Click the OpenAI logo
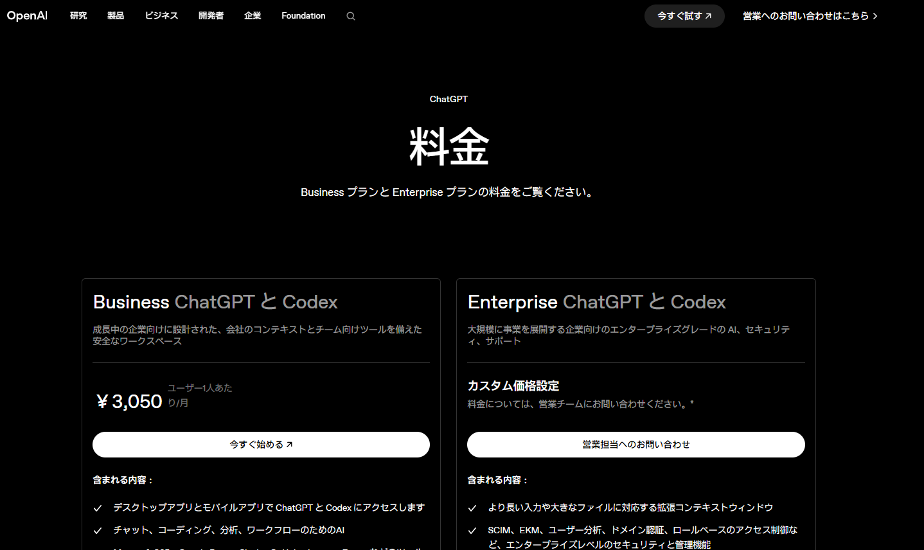This screenshot has width=924, height=550. [27, 16]
